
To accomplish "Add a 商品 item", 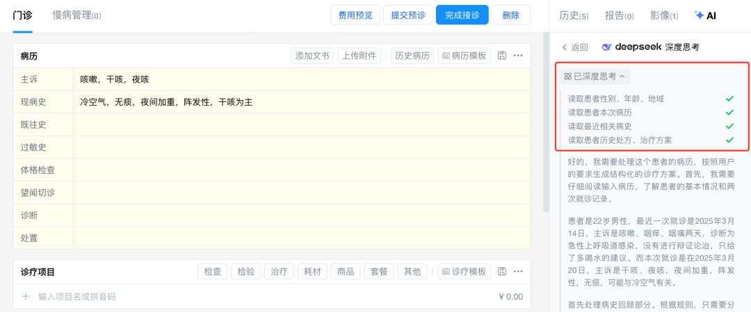I will click(346, 272).
